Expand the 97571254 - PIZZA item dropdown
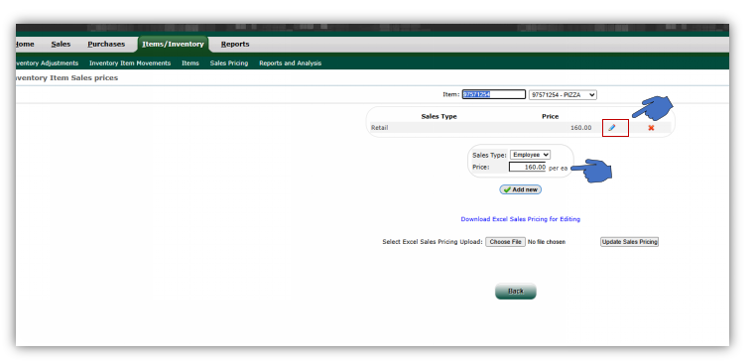The image size is (755, 361). click(563, 95)
